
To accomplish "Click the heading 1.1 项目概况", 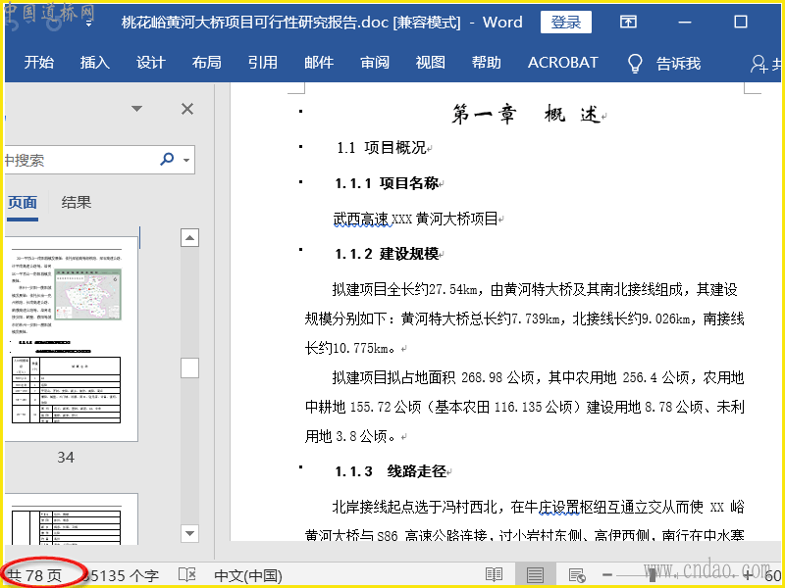I will 382,148.
